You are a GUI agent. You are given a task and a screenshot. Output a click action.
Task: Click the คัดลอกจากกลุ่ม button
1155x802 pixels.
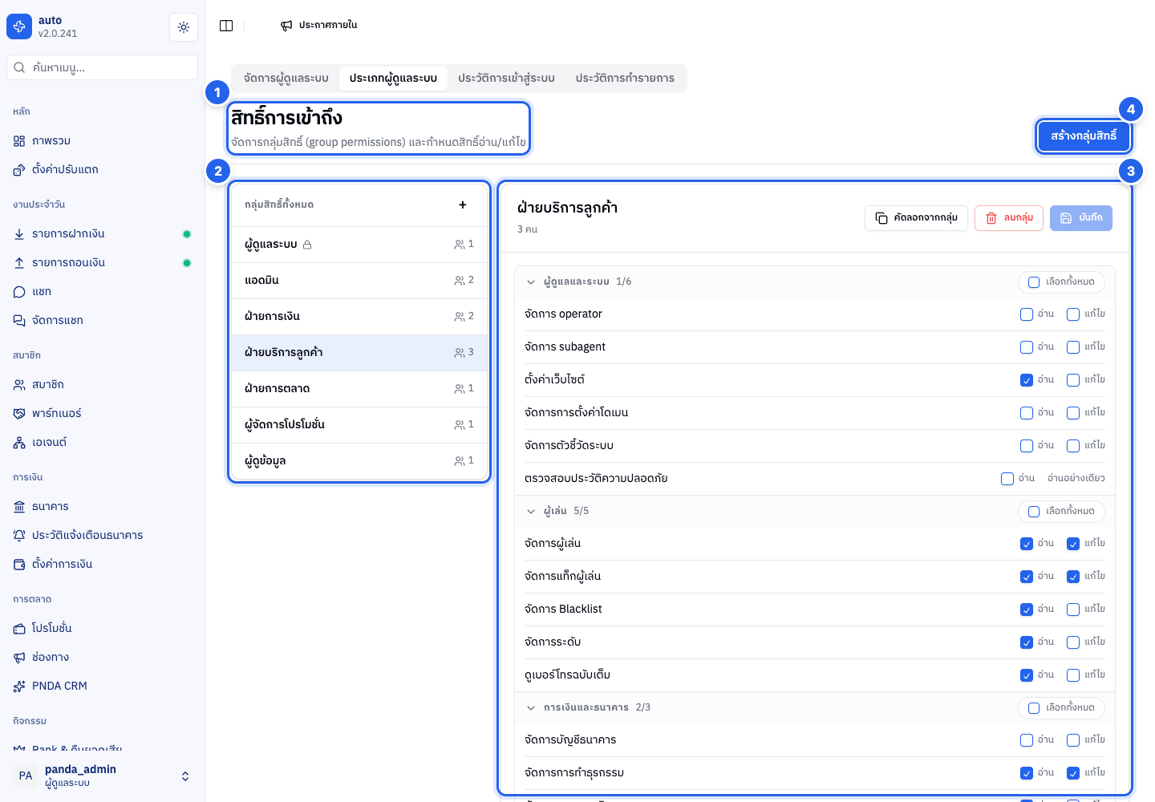[x=916, y=218]
